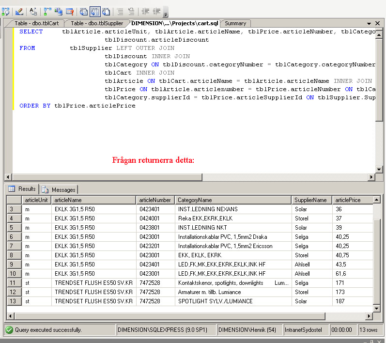Click results grid scroll down arrow
Viewport: 386px width, 343px height.
tap(376, 309)
